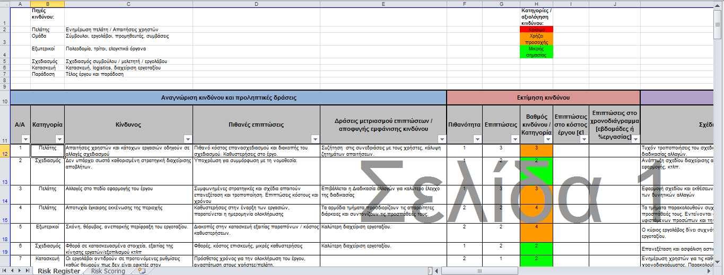Click the selected Πελάτης cell in row 12
The image size is (724, 275).
48,150
